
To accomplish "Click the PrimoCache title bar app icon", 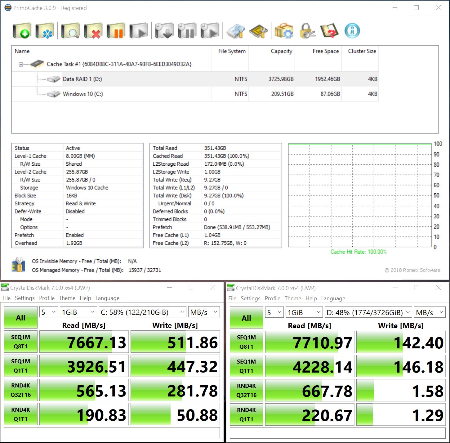I will click(8, 8).
